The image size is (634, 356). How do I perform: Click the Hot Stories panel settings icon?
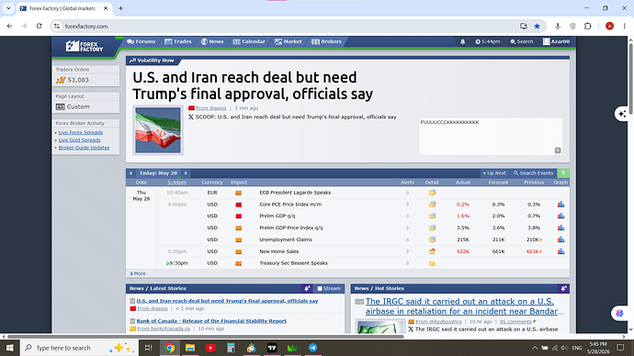click(563, 289)
